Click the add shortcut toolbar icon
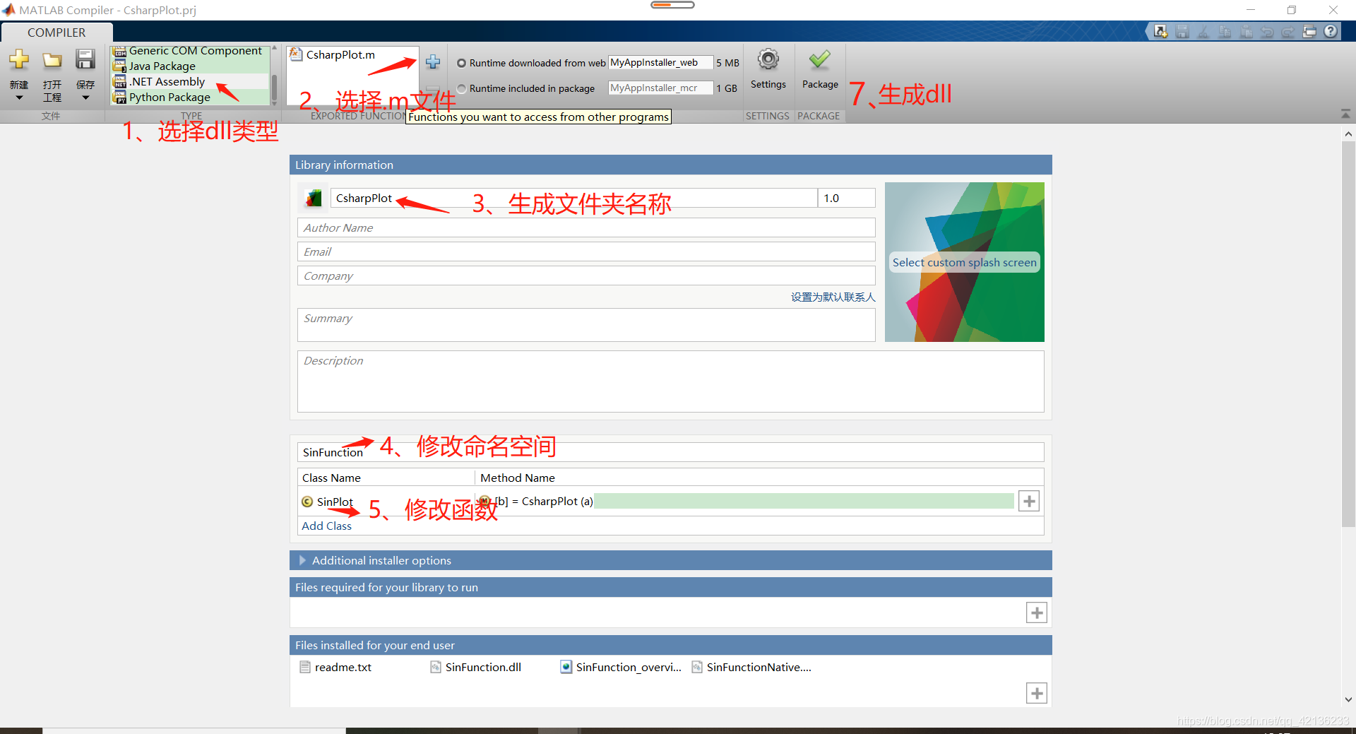 coord(1160,32)
